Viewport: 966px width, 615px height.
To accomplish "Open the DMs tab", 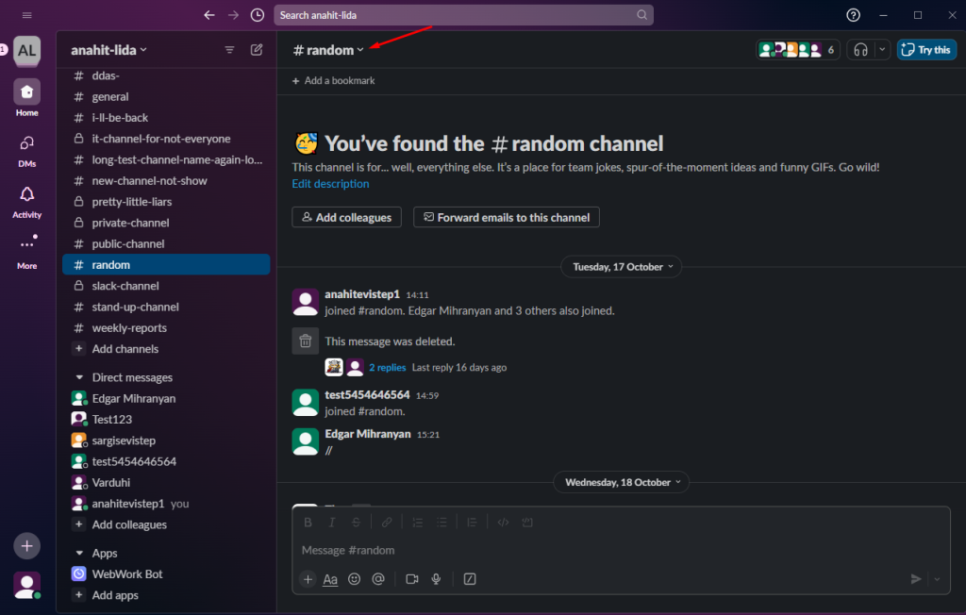I will click(x=26, y=151).
